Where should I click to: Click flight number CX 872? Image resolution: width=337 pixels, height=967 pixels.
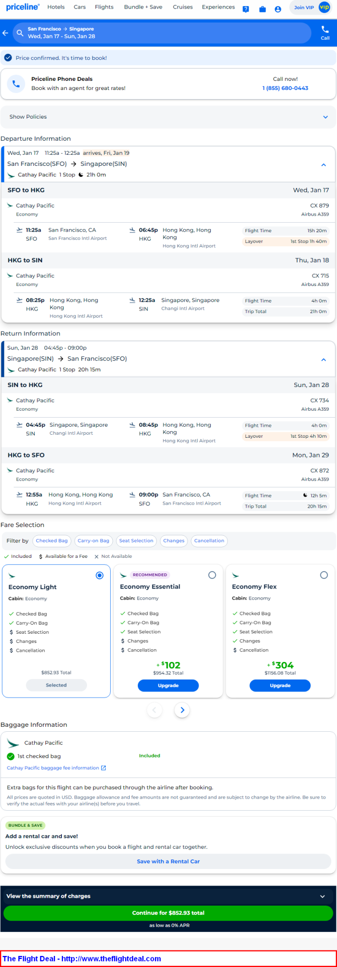click(320, 471)
